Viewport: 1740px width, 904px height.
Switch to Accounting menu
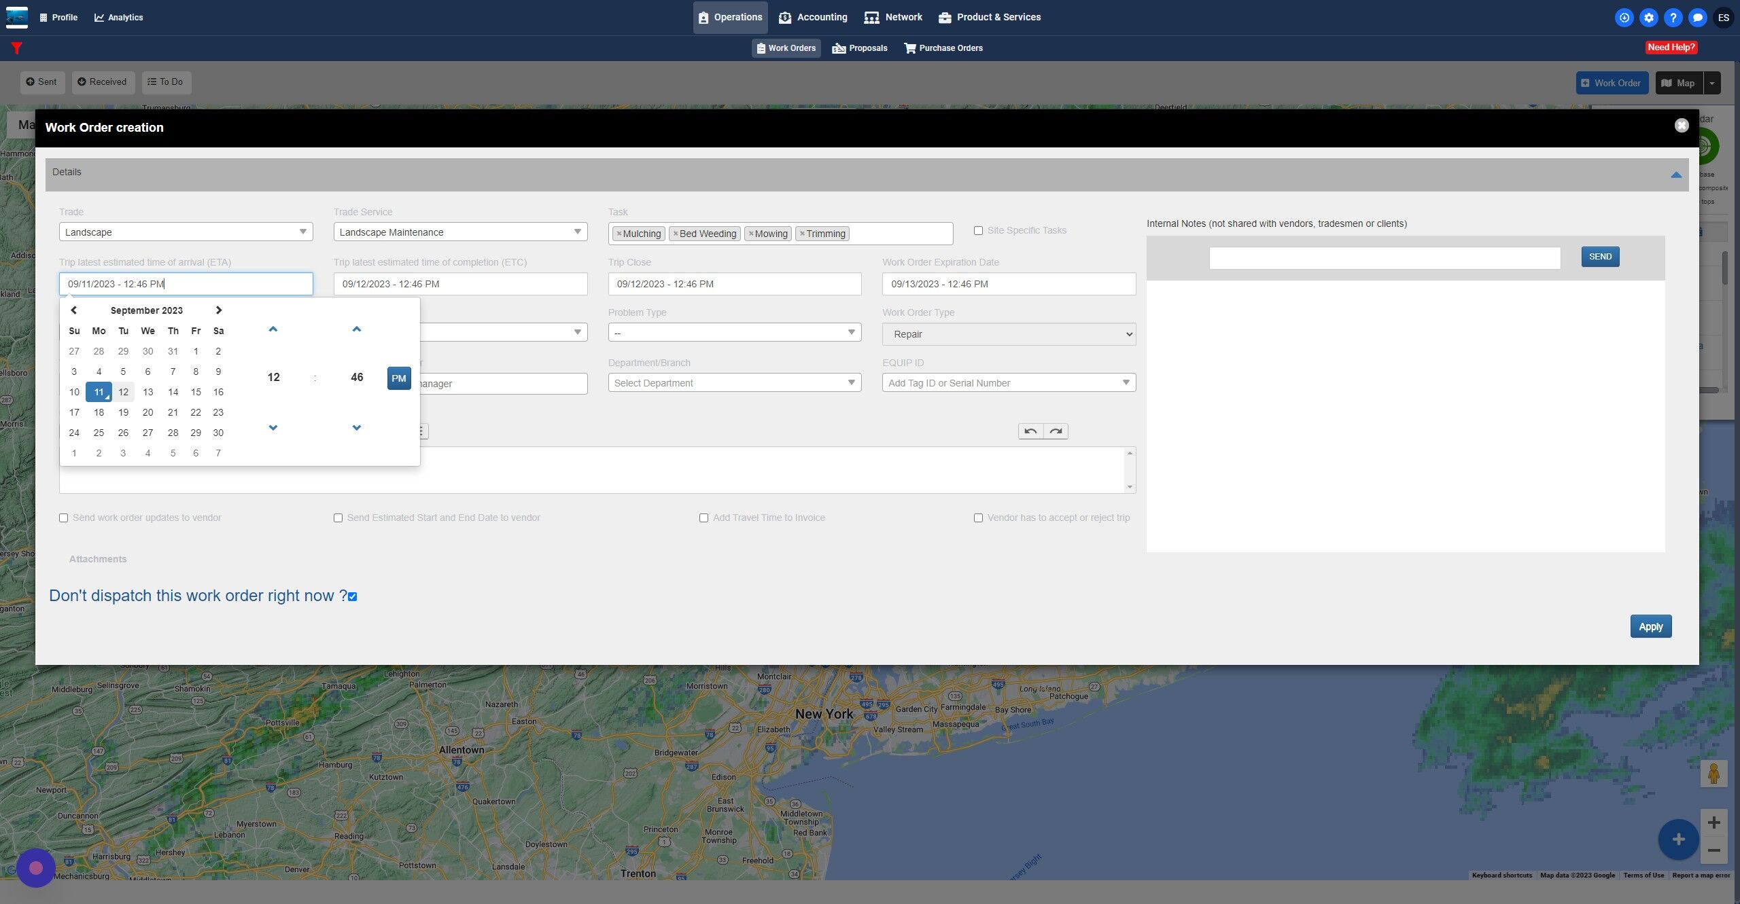point(813,18)
